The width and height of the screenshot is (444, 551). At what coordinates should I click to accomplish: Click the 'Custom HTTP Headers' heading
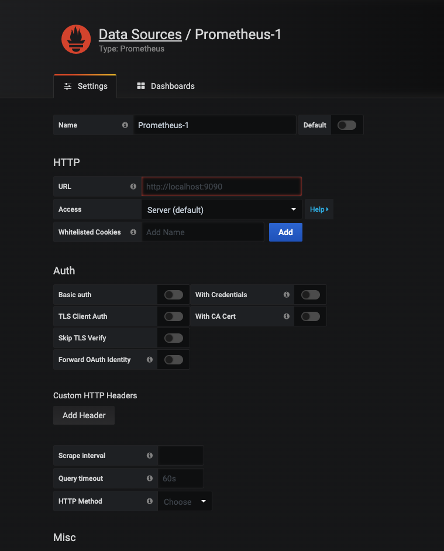coord(95,395)
